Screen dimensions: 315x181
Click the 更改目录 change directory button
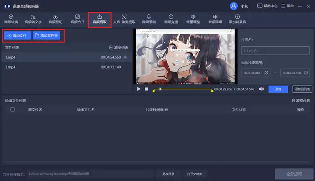click(168, 174)
